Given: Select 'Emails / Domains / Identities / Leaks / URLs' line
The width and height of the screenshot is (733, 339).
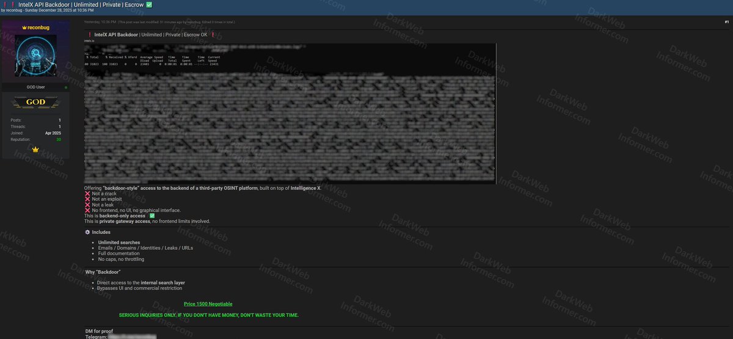Looking at the screenshot, I should pyautogui.click(x=144, y=248).
